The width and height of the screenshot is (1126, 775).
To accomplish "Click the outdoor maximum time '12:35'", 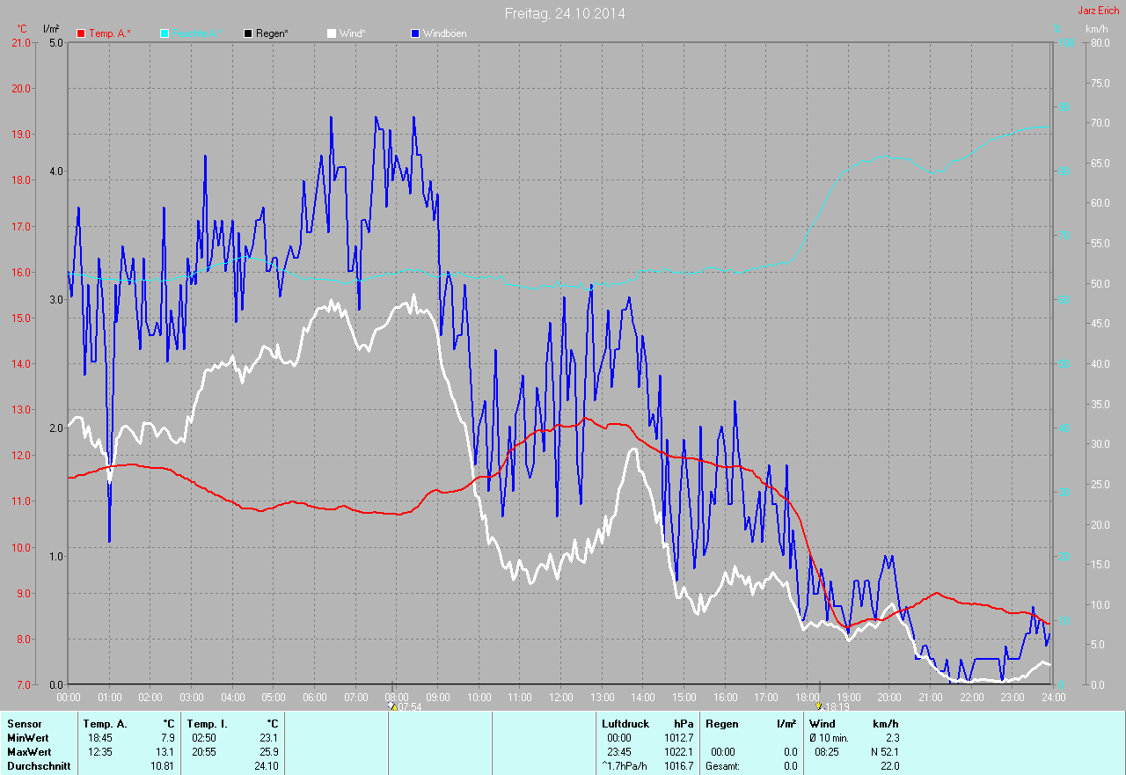I will click(99, 752).
